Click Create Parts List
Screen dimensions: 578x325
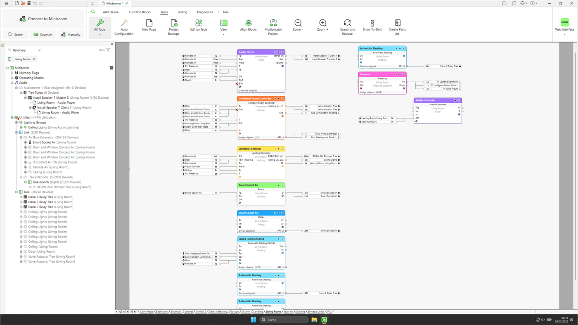[x=397, y=27]
